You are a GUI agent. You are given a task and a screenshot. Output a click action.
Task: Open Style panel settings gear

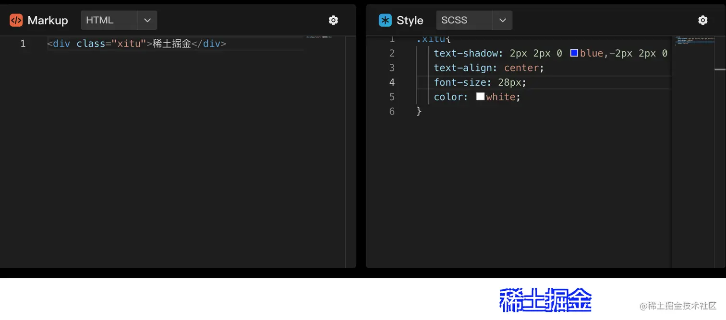702,20
